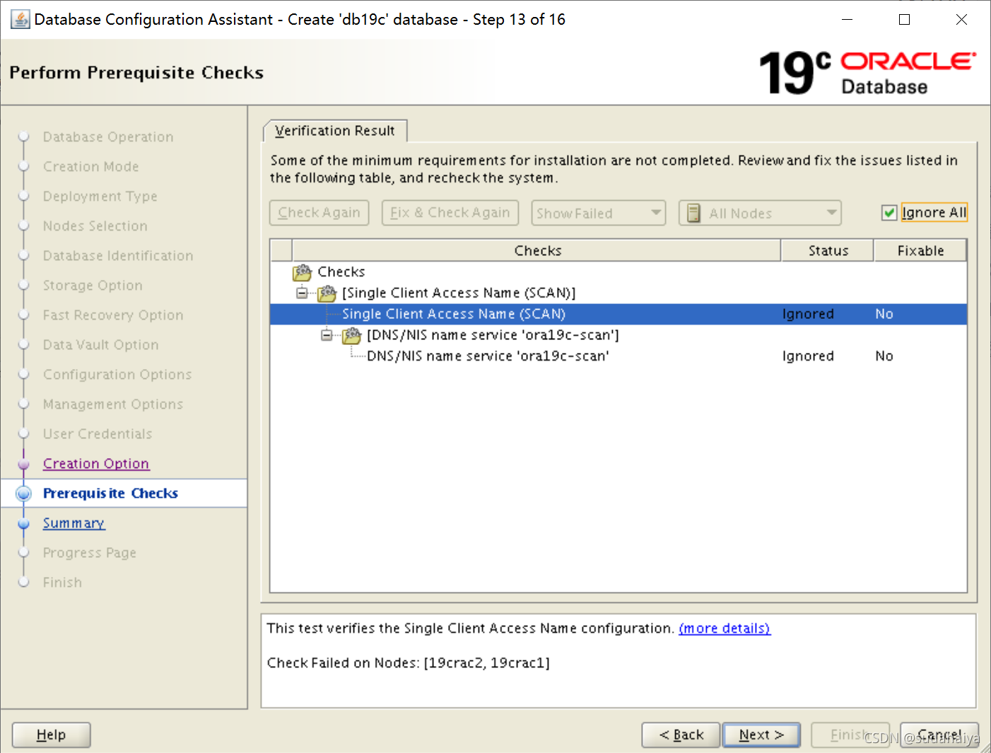Select the DNS/NIS name service 'ora19c-scan' row
This screenshot has height=753, width=991.
pyautogui.click(x=618, y=356)
